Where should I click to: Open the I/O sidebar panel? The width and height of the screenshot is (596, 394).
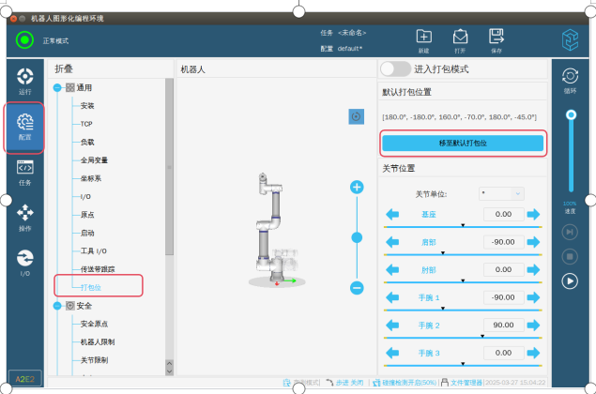pos(25,262)
